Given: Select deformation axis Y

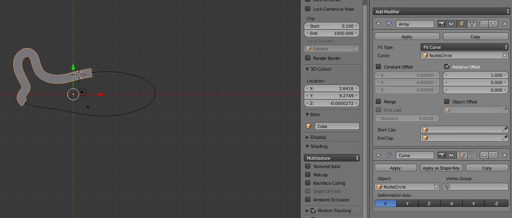Looking at the screenshot, I should [408, 204].
